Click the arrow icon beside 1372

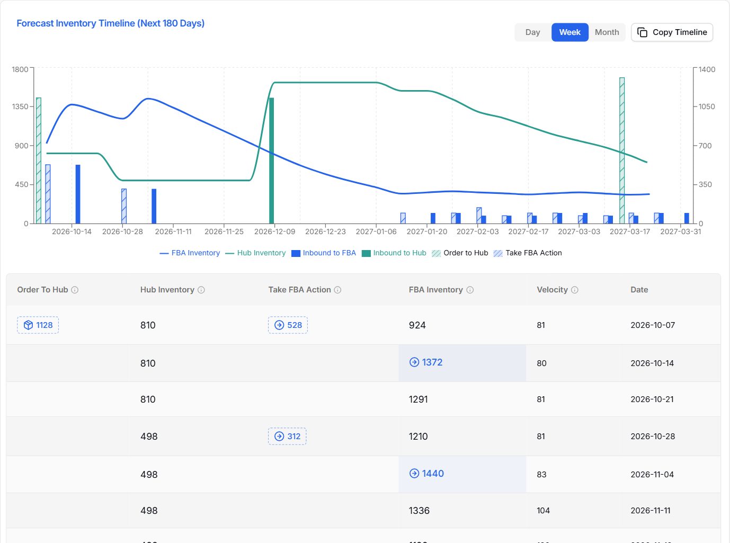coord(414,362)
